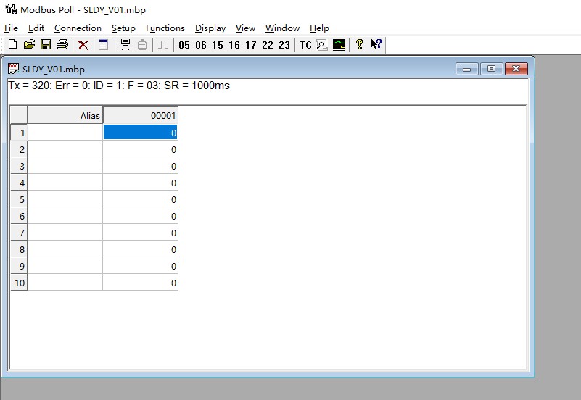Select the register value in row 8
The width and height of the screenshot is (581, 400).
[x=141, y=249]
